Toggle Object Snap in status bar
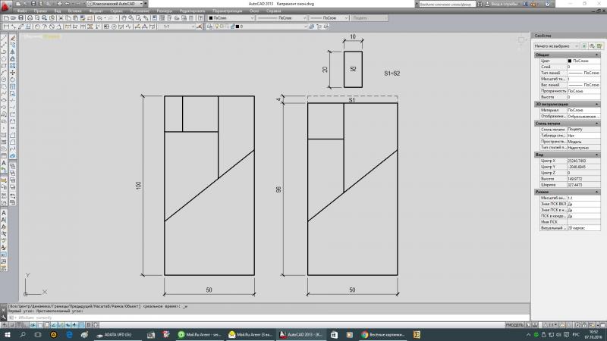 [40, 325]
